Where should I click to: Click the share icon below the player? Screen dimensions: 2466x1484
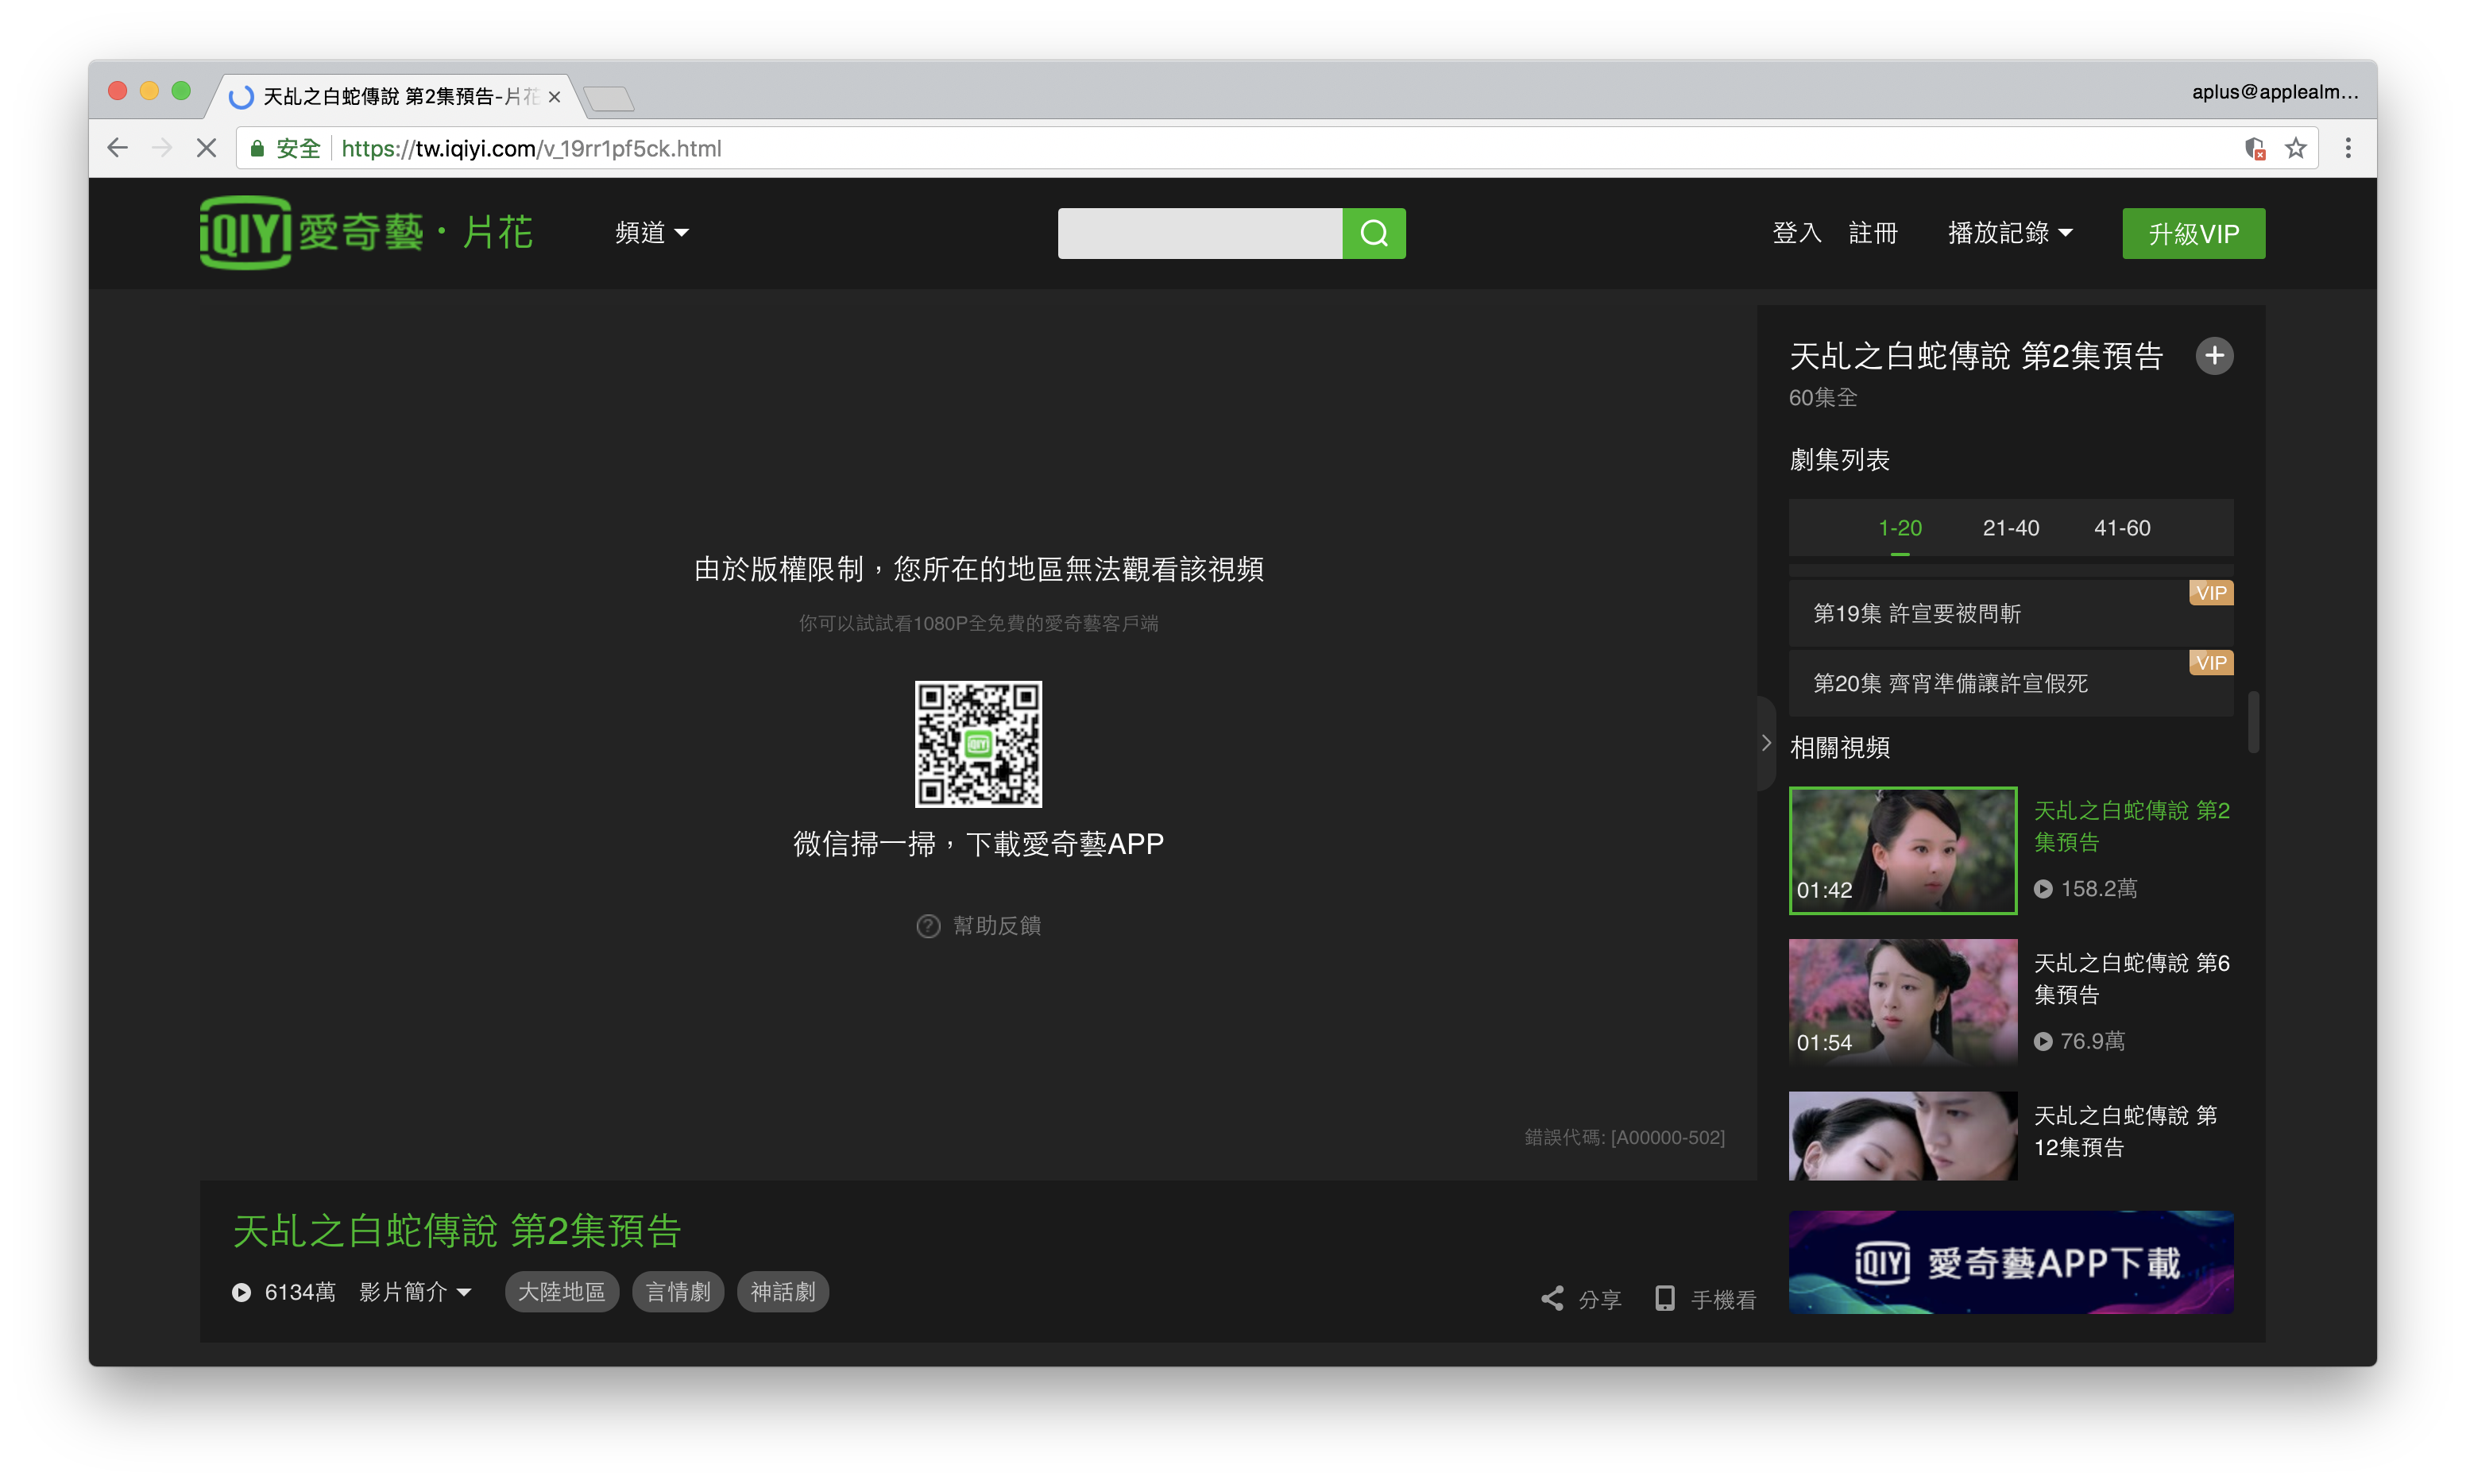click(x=1551, y=1299)
